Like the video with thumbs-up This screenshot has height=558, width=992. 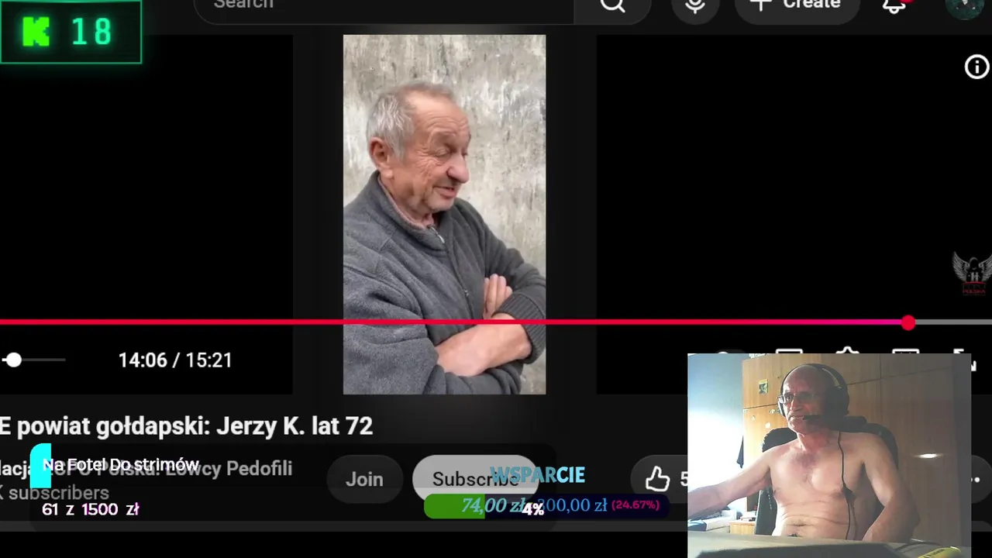[x=659, y=479]
